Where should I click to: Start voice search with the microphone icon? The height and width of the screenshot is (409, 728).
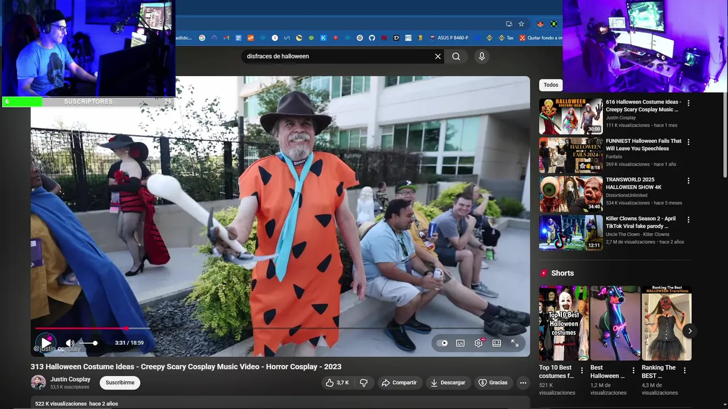482,56
